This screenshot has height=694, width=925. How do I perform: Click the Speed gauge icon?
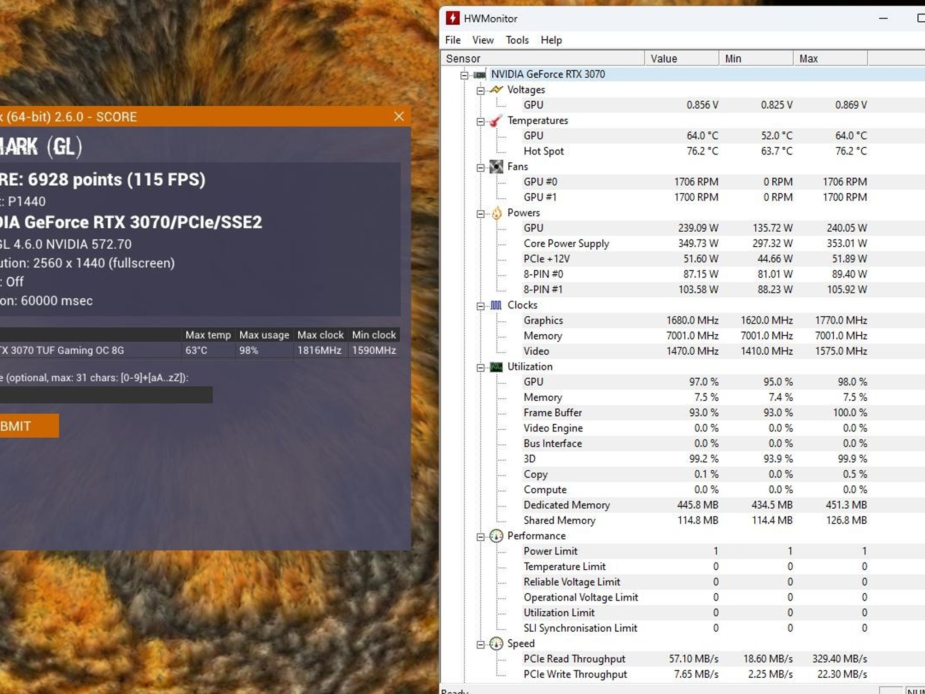pos(496,643)
